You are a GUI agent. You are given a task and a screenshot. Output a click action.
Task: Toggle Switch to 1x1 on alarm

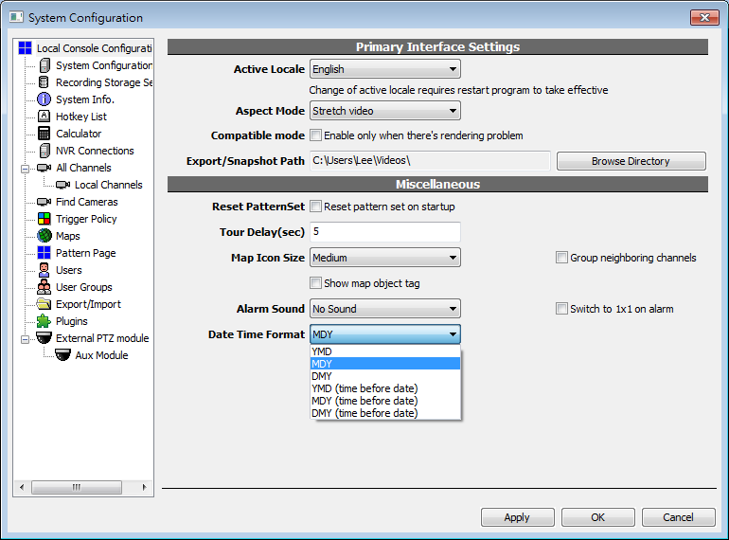click(x=561, y=309)
